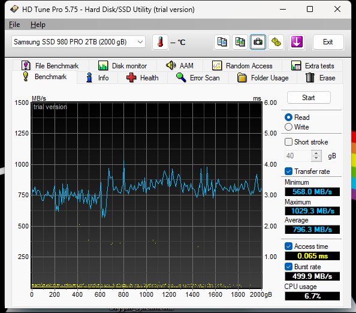Enable the Short stroke checkbox
The height and width of the screenshot is (313, 356).
pos(288,142)
